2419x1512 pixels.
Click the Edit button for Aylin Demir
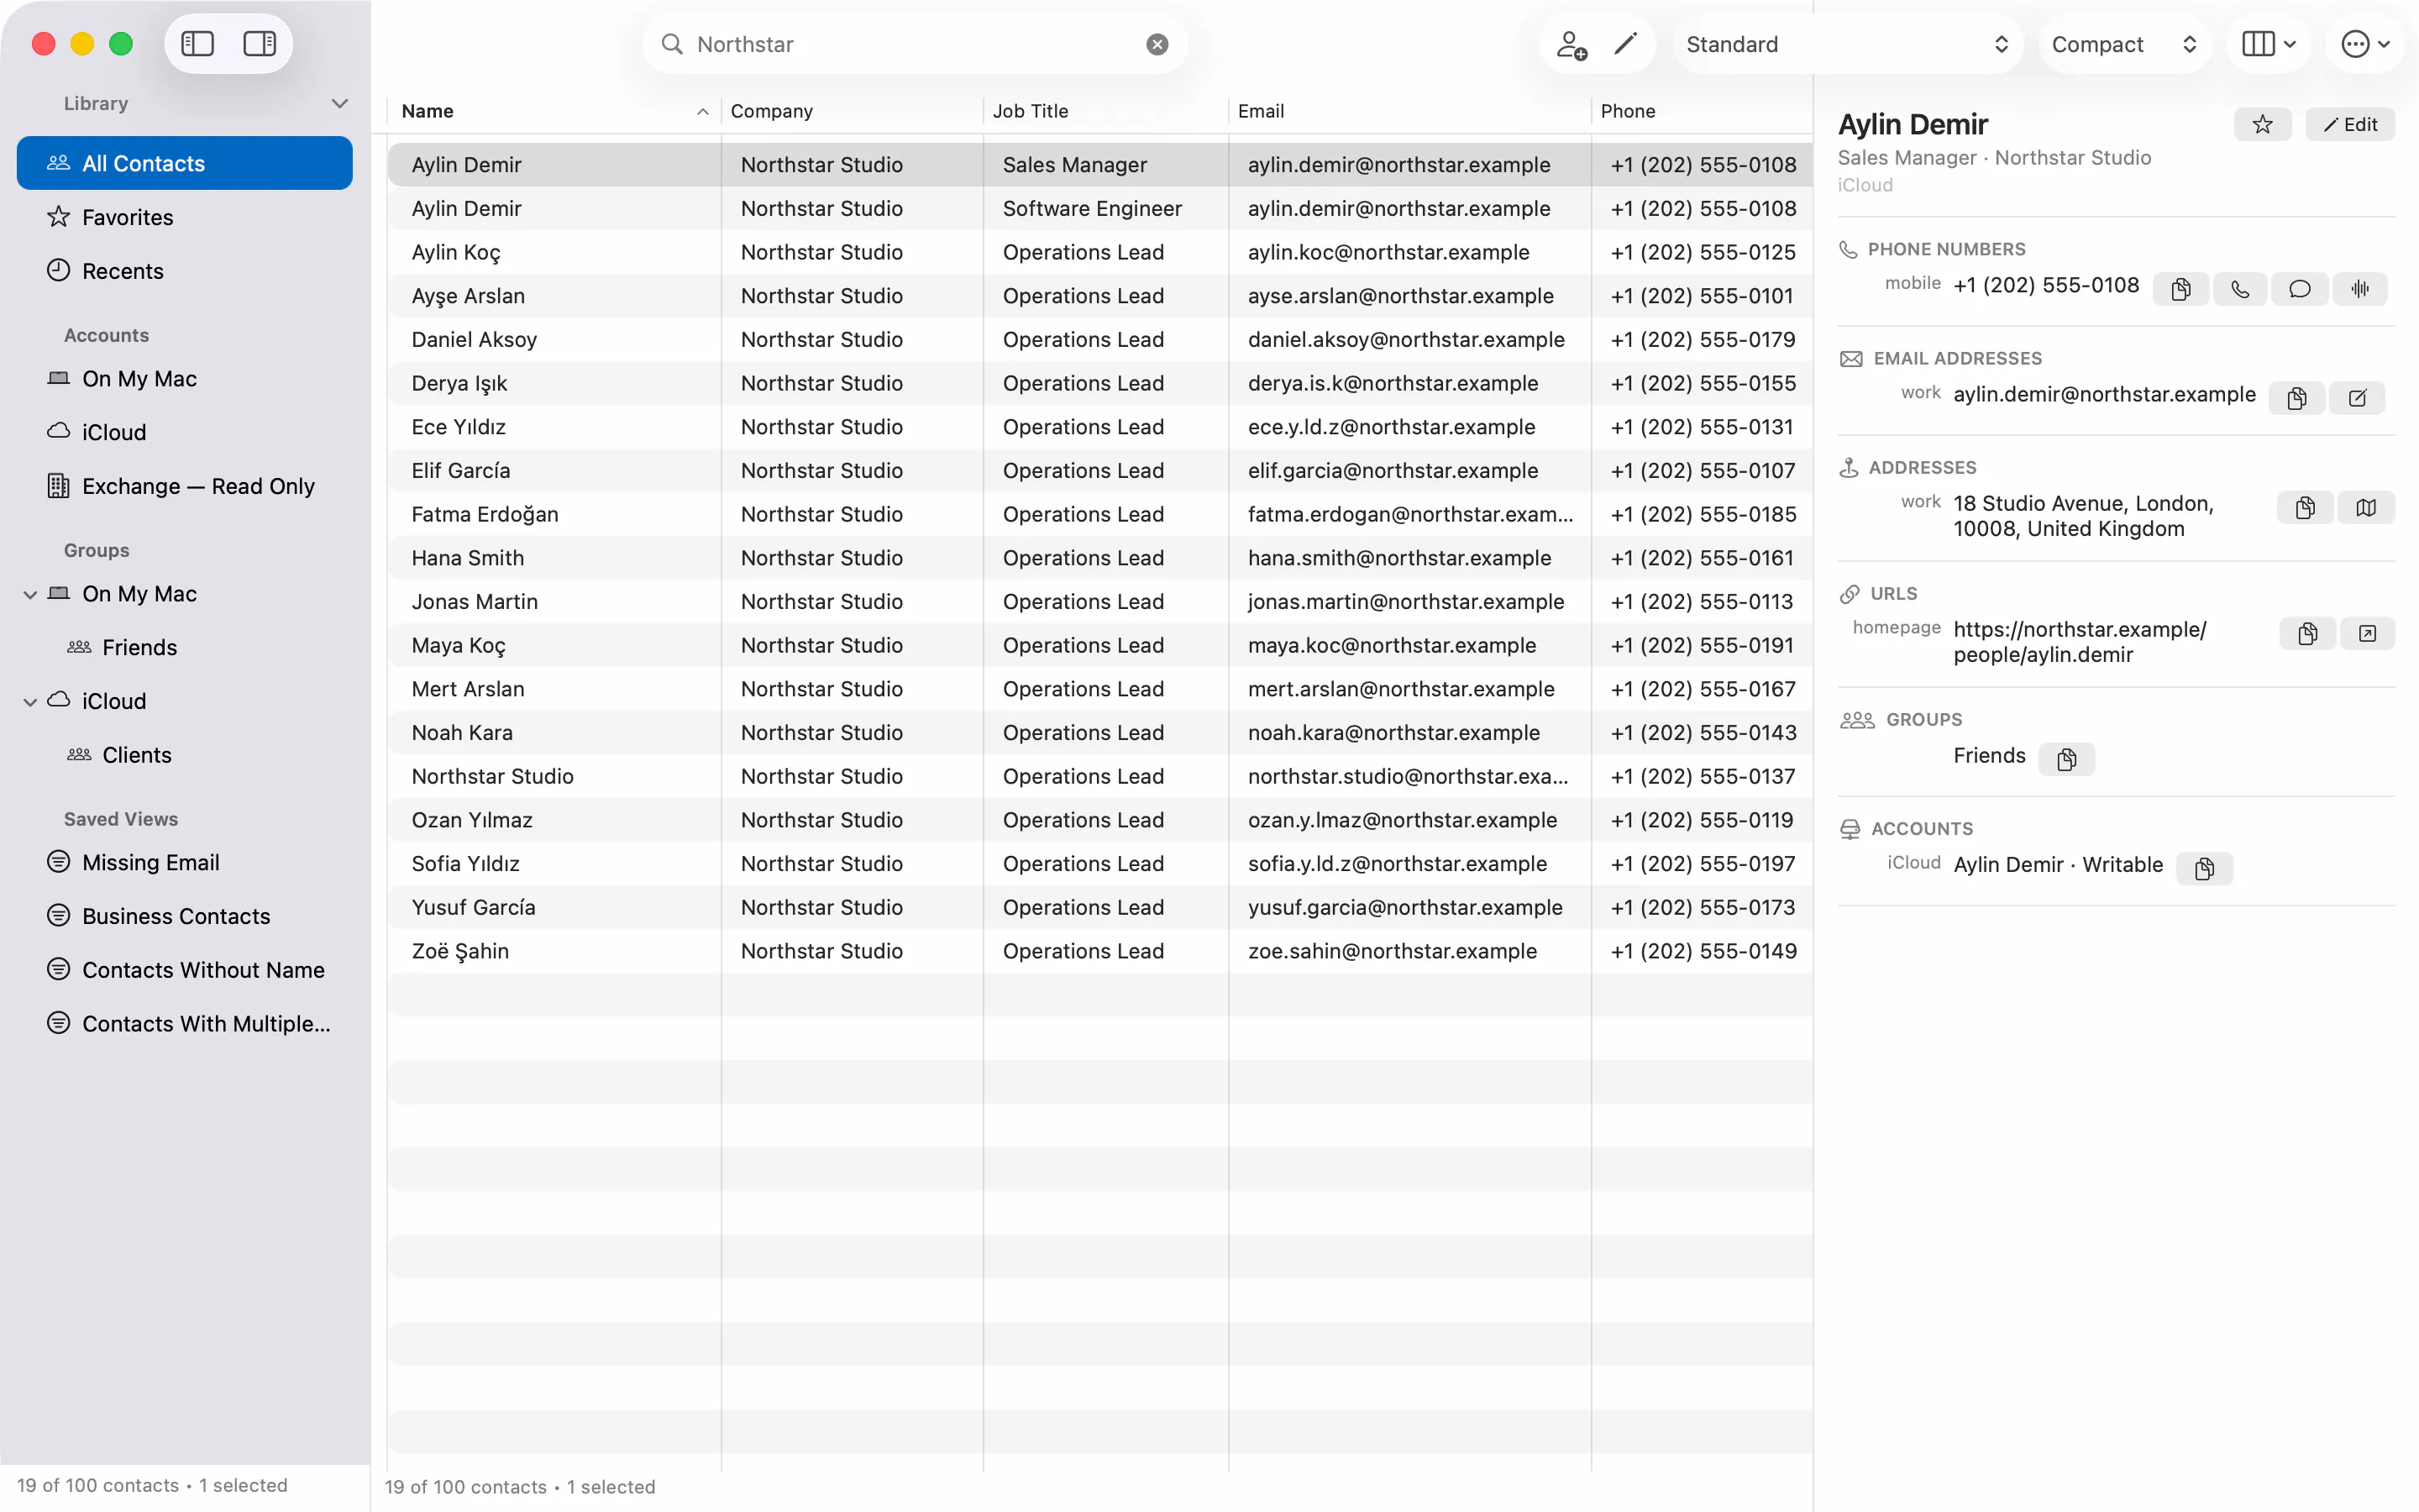tap(2350, 124)
